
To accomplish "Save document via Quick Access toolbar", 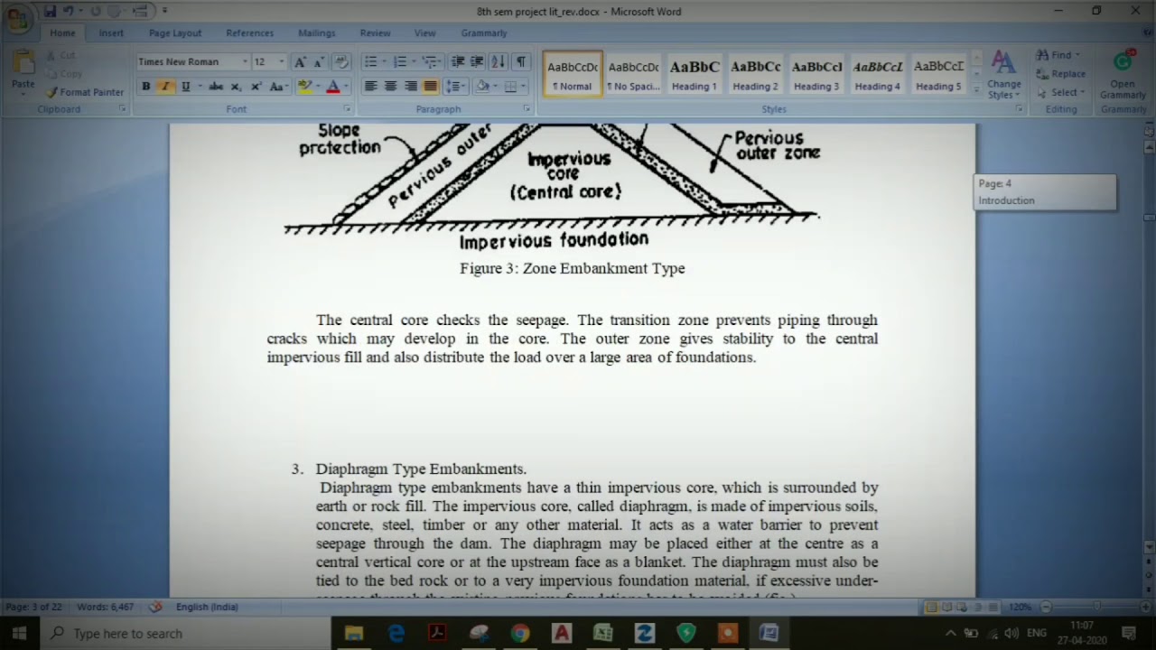I will [x=50, y=11].
